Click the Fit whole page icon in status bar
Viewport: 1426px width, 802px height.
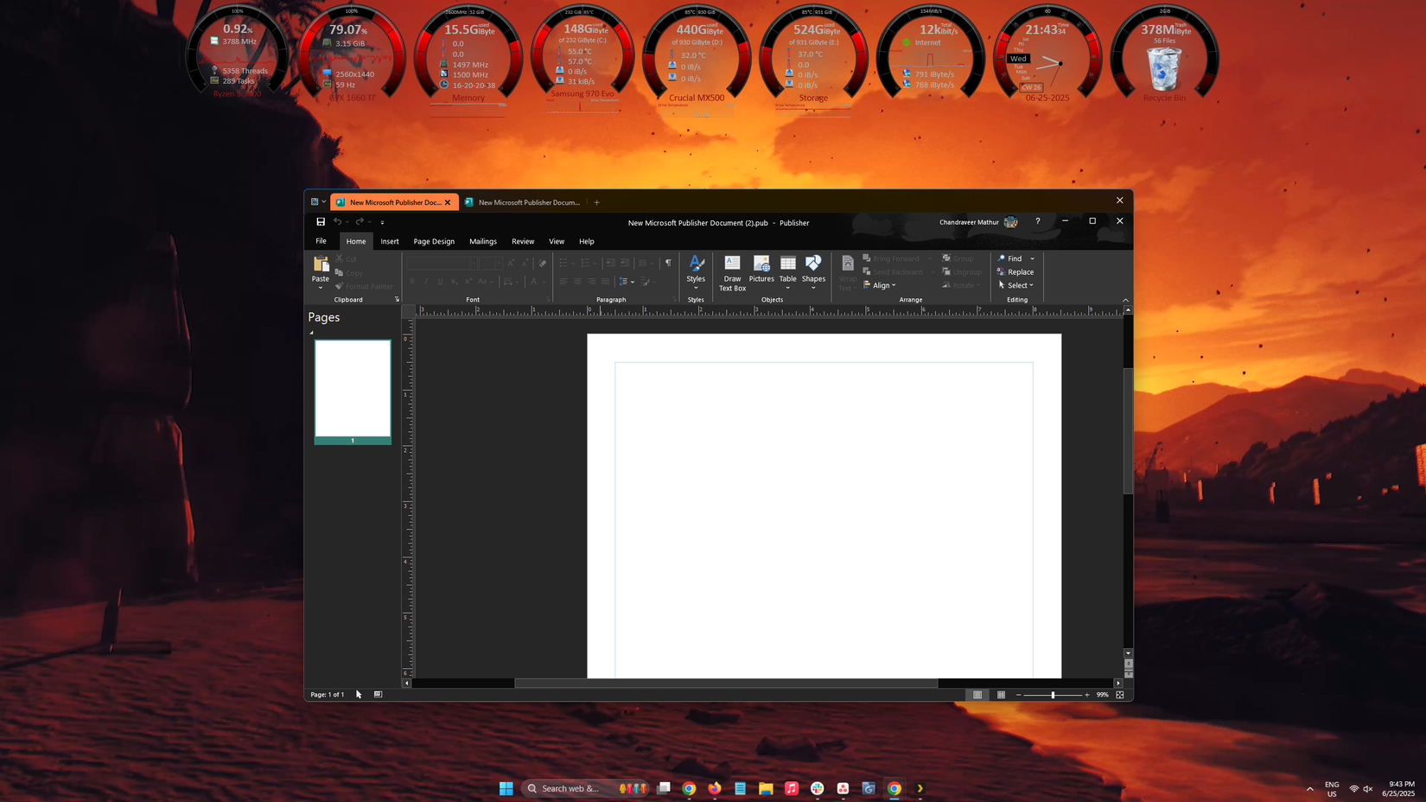click(x=1120, y=695)
